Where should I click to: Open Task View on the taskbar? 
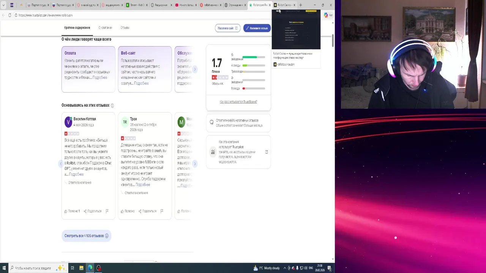(x=72, y=268)
